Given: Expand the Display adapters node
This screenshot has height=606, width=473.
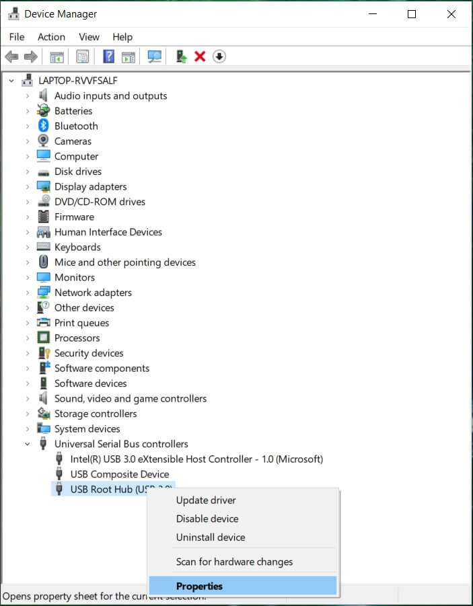Looking at the screenshot, I should pos(28,187).
